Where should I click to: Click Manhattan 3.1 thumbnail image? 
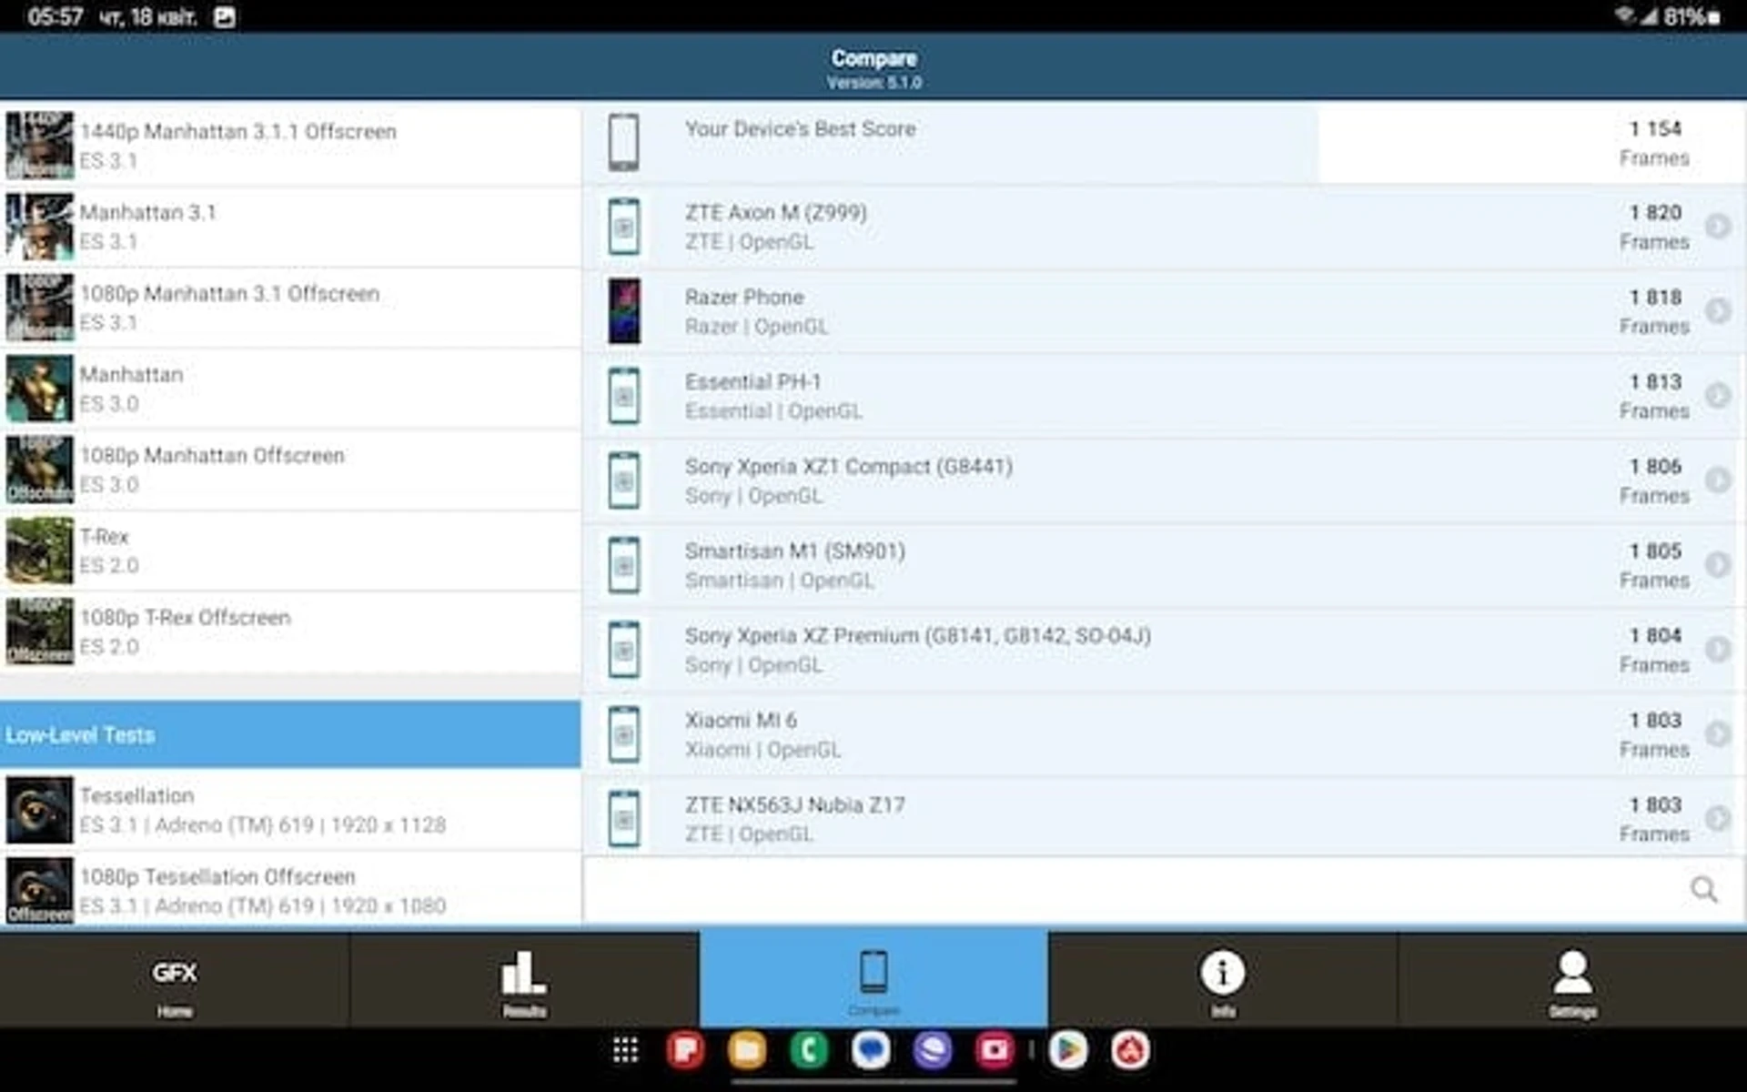click(39, 227)
